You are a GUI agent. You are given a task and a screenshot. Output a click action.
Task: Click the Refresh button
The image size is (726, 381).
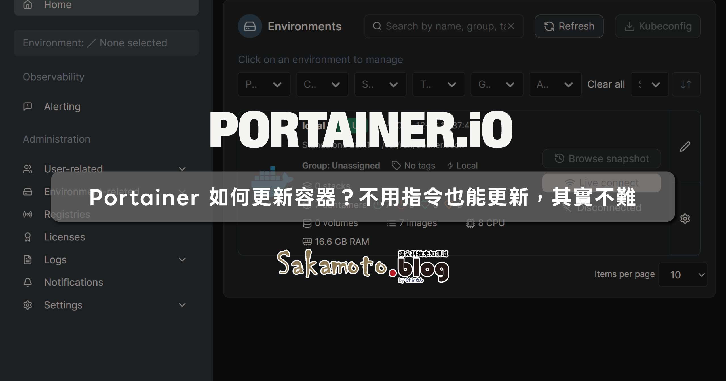(569, 26)
